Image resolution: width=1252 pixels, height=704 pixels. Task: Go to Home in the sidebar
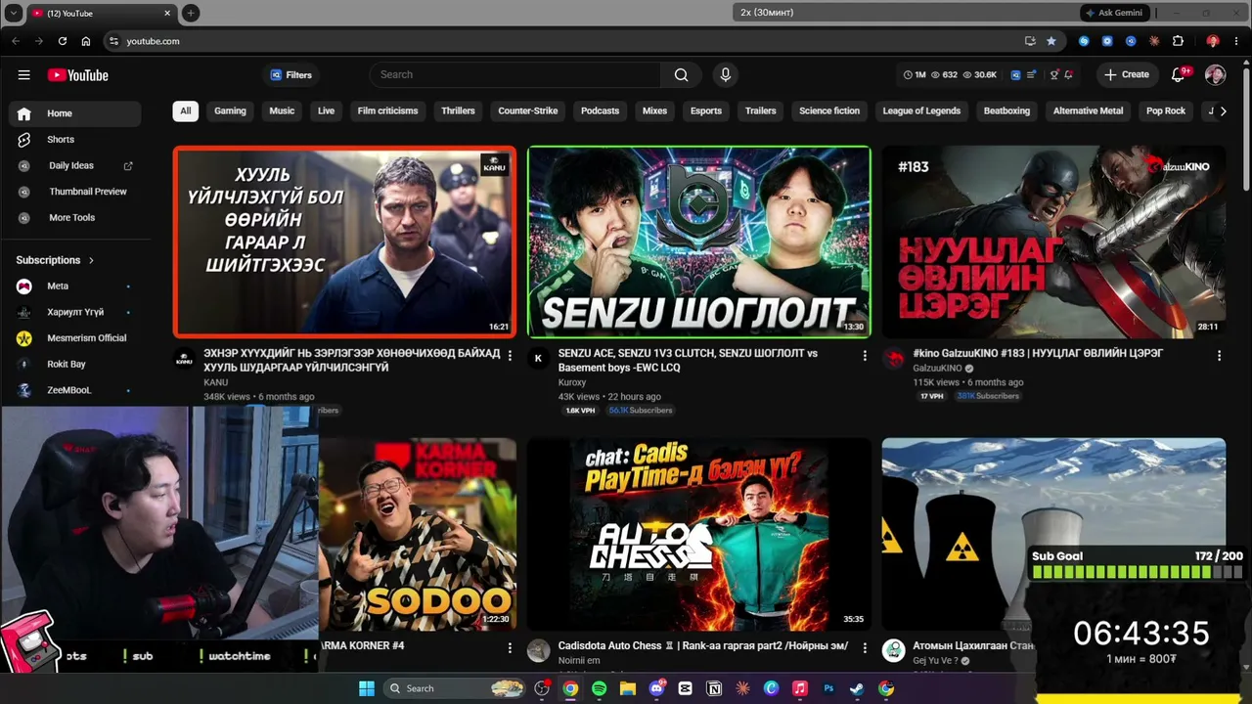click(x=74, y=113)
